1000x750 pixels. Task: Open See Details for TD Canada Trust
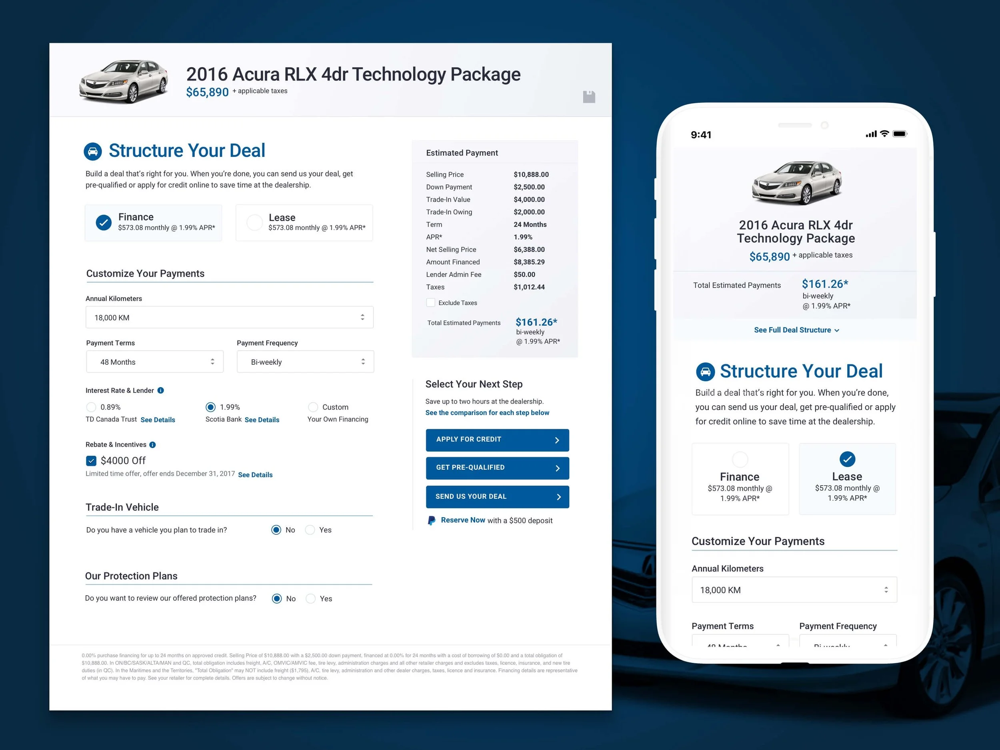[158, 420]
